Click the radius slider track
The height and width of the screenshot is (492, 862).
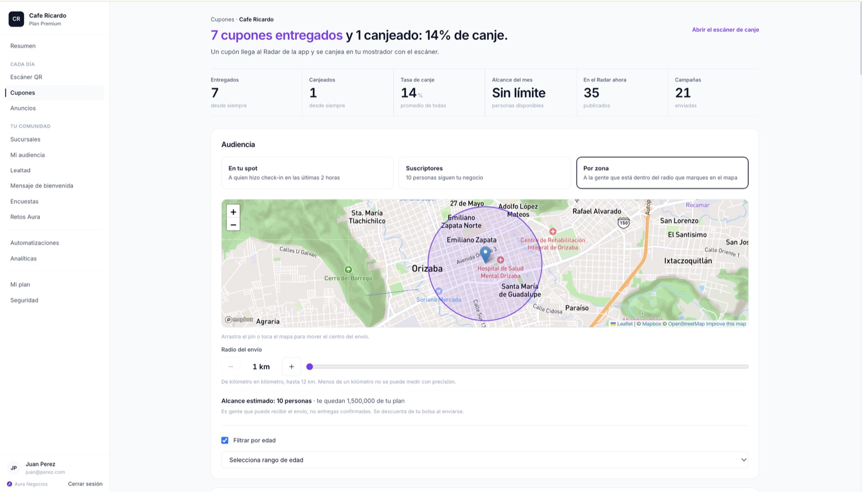527,366
